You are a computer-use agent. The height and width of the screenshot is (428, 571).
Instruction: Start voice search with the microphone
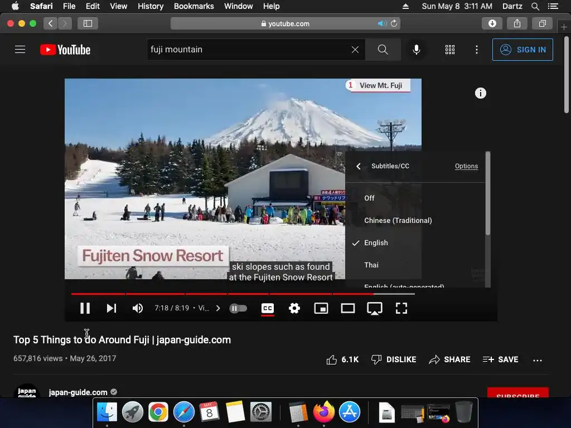pos(416,50)
